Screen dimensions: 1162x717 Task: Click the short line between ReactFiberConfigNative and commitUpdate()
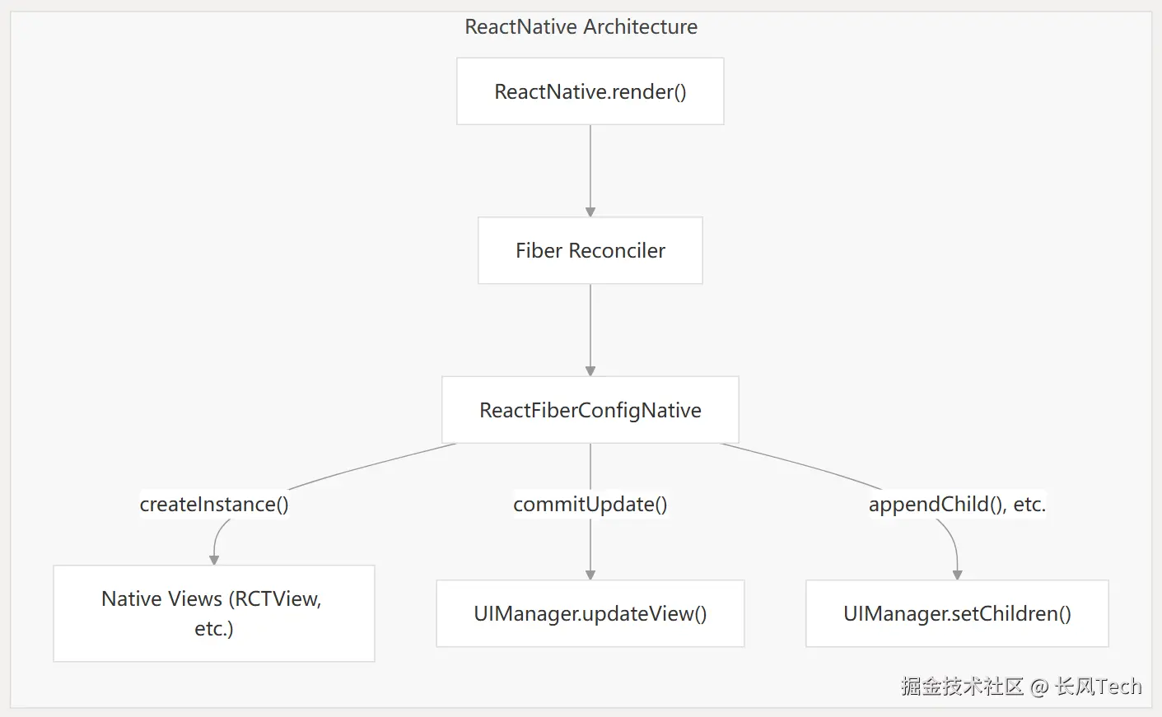[590, 466]
